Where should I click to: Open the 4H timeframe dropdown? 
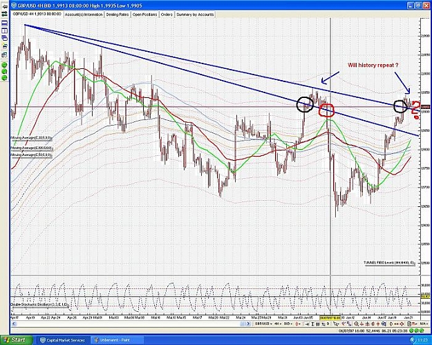coord(278,324)
